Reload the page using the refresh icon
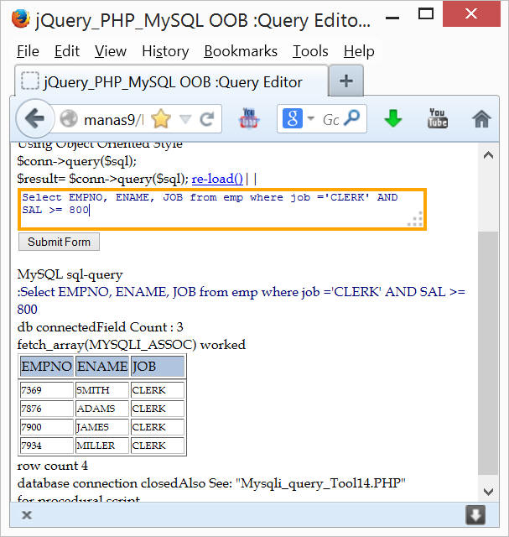 click(x=207, y=119)
